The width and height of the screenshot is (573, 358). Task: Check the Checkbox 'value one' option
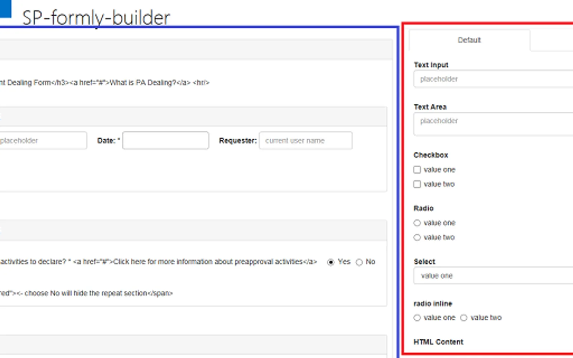(x=417, y=170)
